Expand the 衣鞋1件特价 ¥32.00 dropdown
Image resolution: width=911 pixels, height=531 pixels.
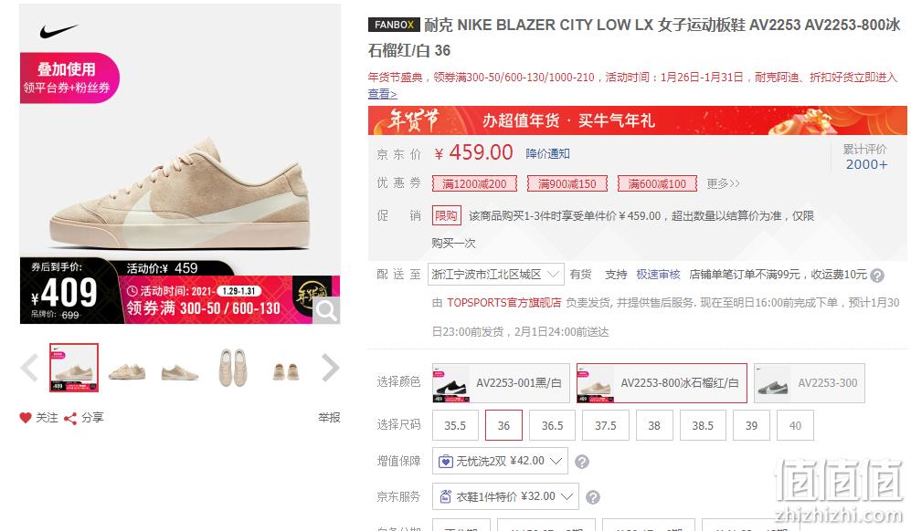(x=505, y=496)
